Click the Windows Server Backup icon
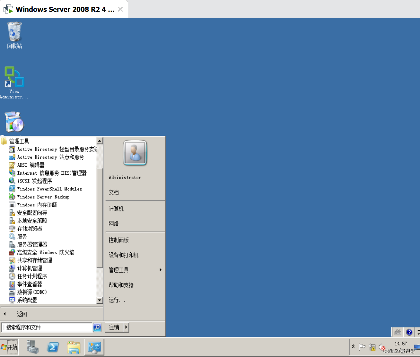Screen dimensions: 420x357 click(12, 197)
